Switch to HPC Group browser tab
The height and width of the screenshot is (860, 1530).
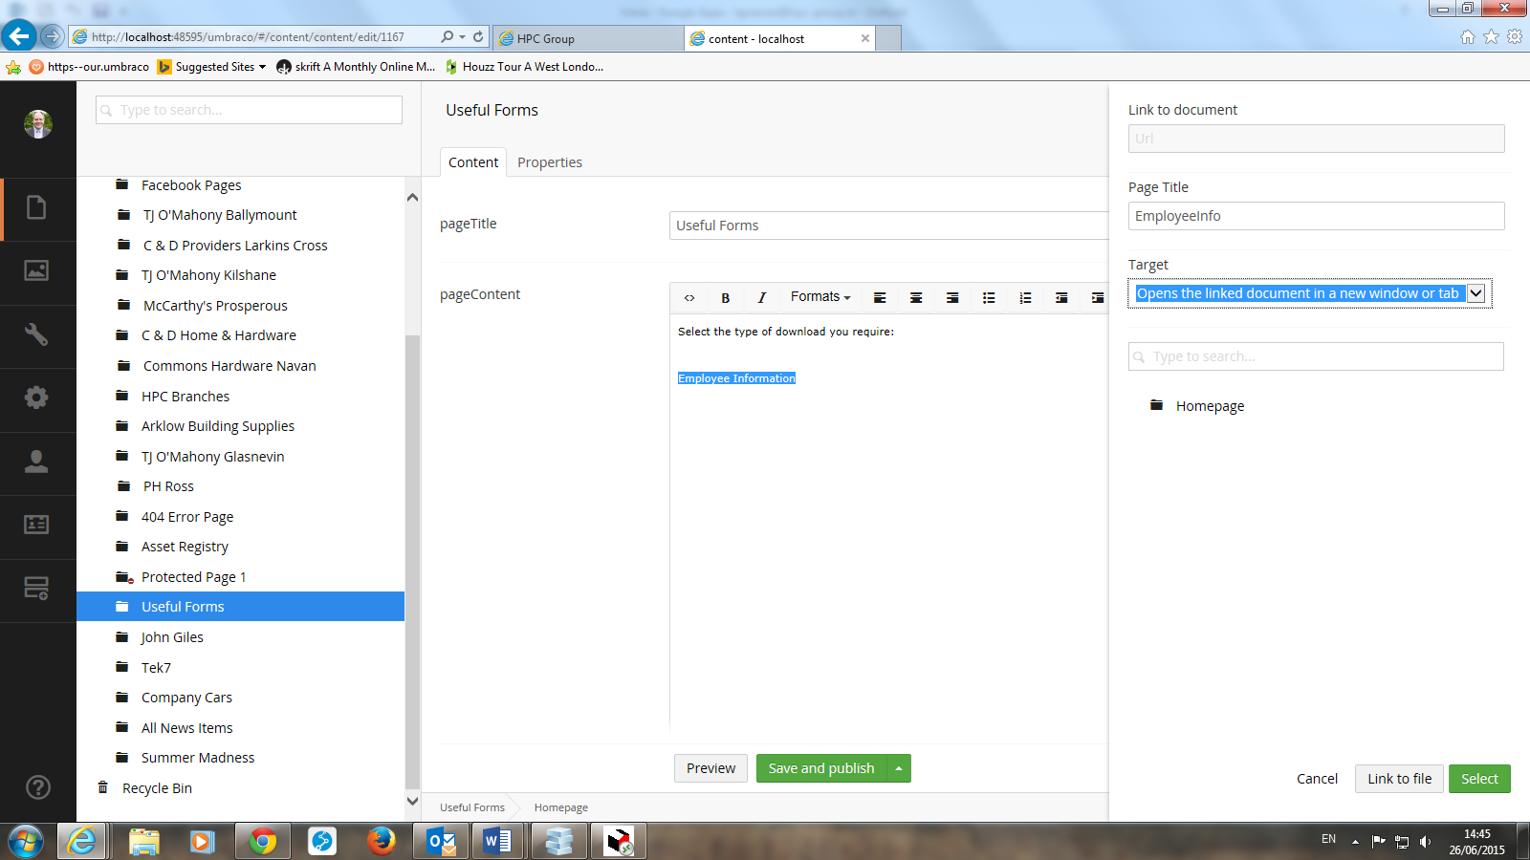coord(589,39)
